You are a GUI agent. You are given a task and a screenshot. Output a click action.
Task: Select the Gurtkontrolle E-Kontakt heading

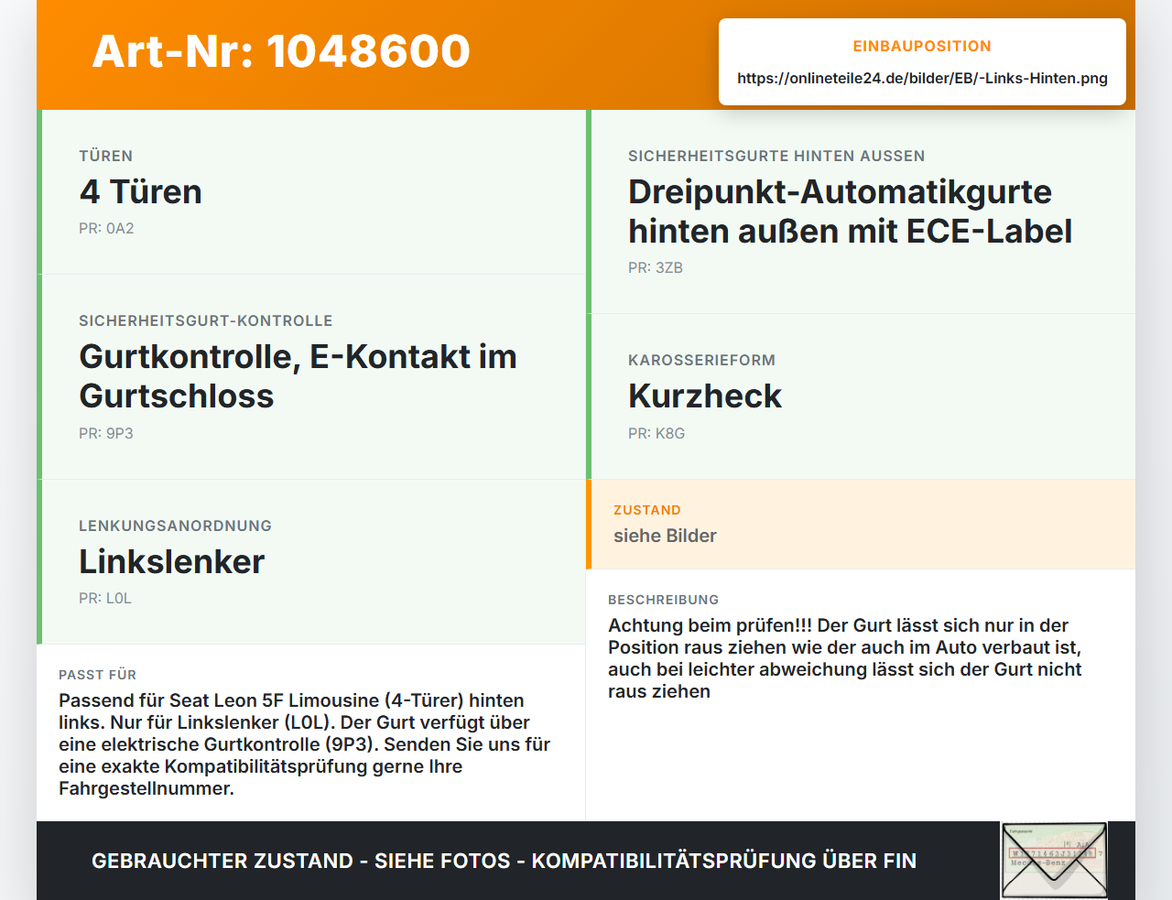tap(298, 376)
